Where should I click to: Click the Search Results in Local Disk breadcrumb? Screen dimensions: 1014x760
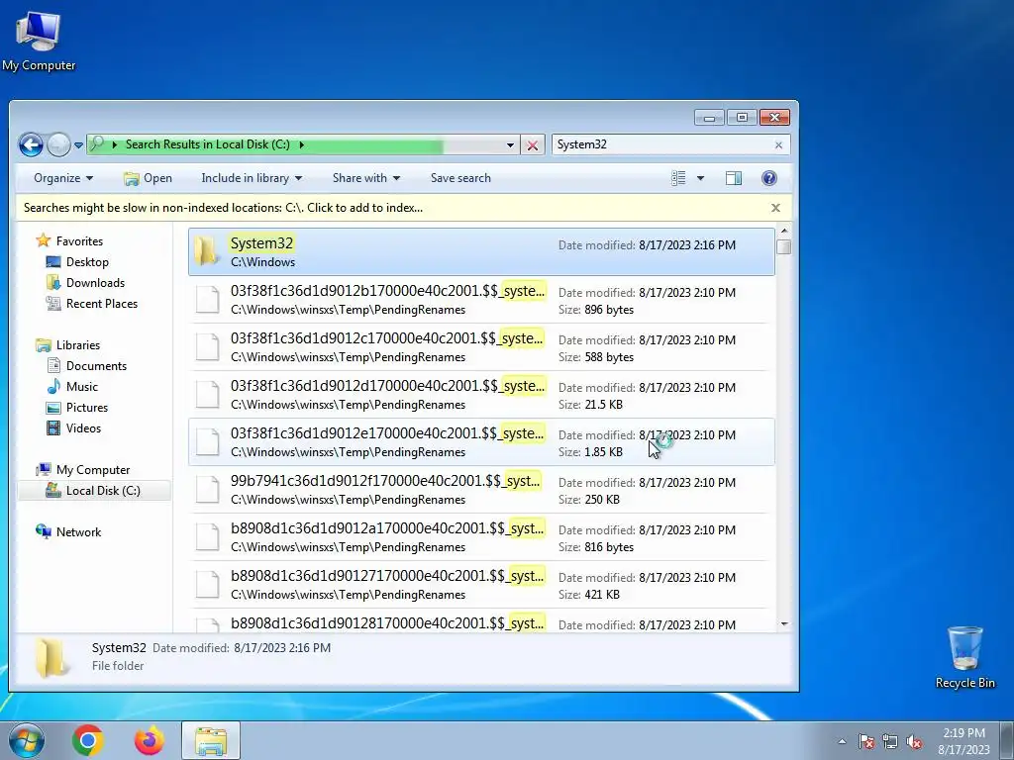coord(208,144)
